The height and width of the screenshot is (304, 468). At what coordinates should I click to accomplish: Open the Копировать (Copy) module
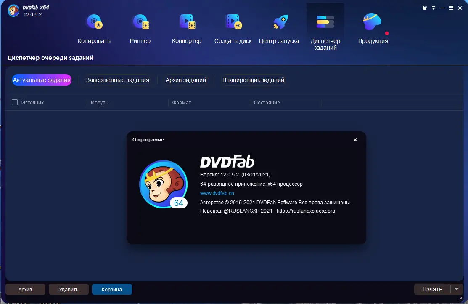(x=93, y=27)
